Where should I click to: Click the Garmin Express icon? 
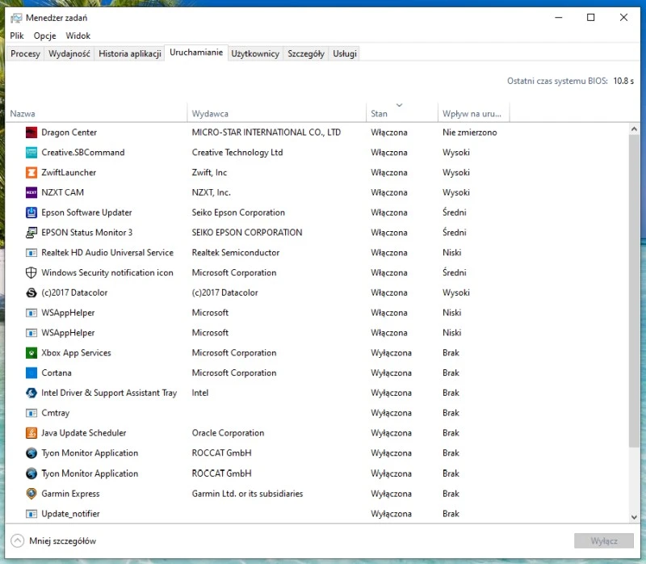pyautogui.click(x=31, y=494)
